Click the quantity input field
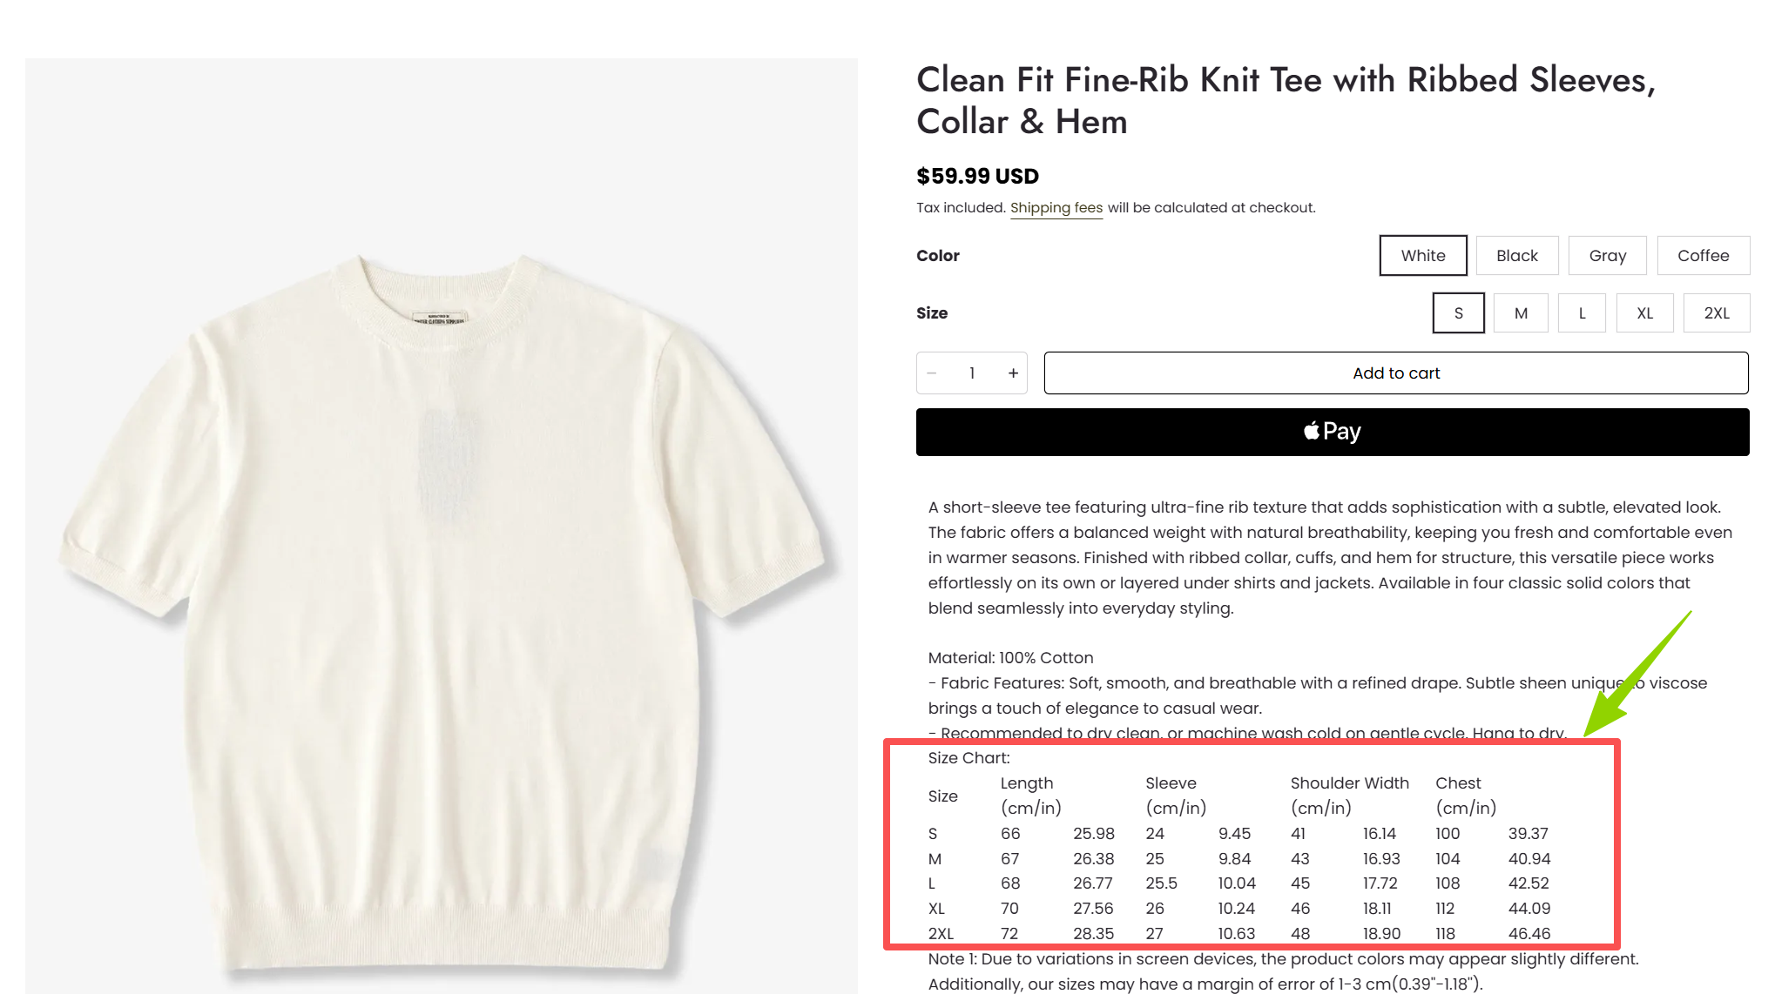This screenshot has height=994, width=1775. tap(972, 373)
